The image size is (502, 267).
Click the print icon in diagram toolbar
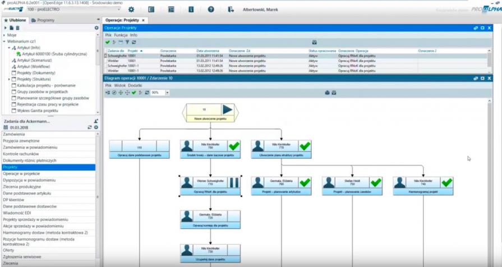[x=327, y=93]
